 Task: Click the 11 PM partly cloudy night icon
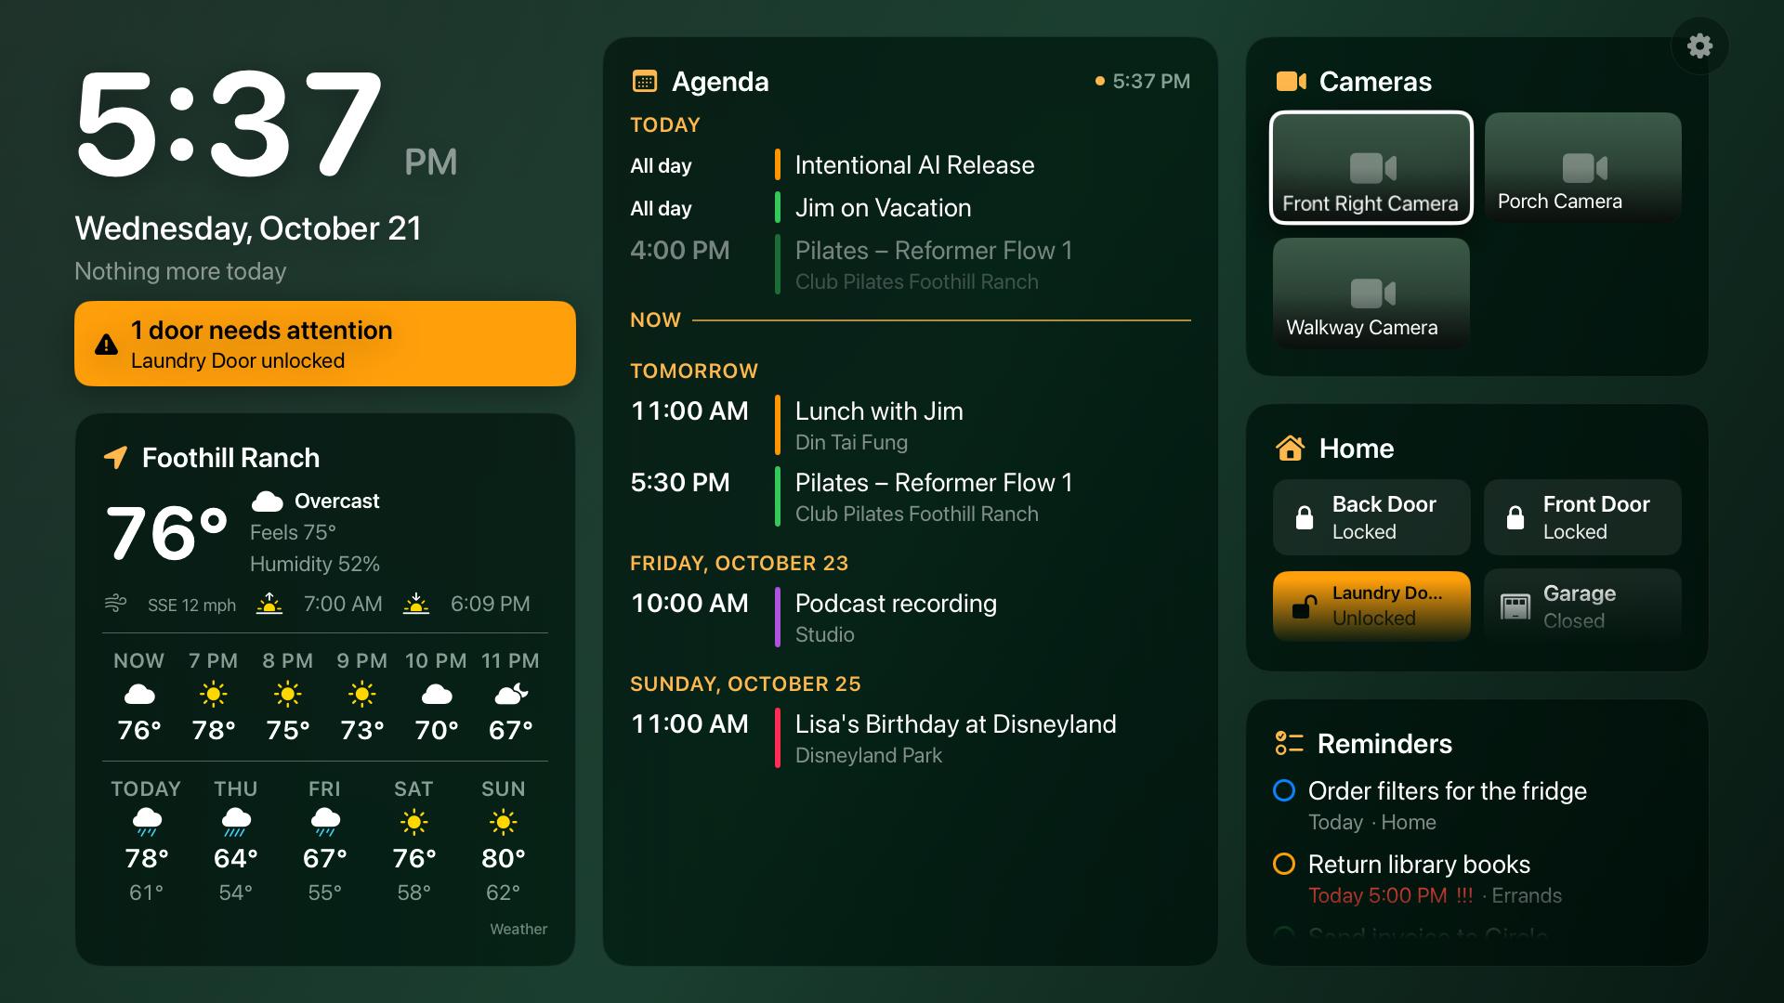(x=511, y=694)
